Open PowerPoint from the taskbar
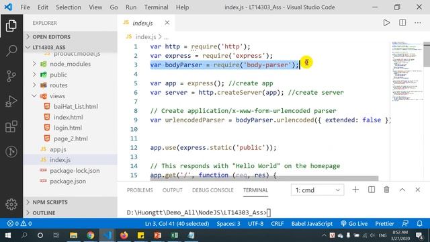 pyautogui.click(x=157, y=235)
